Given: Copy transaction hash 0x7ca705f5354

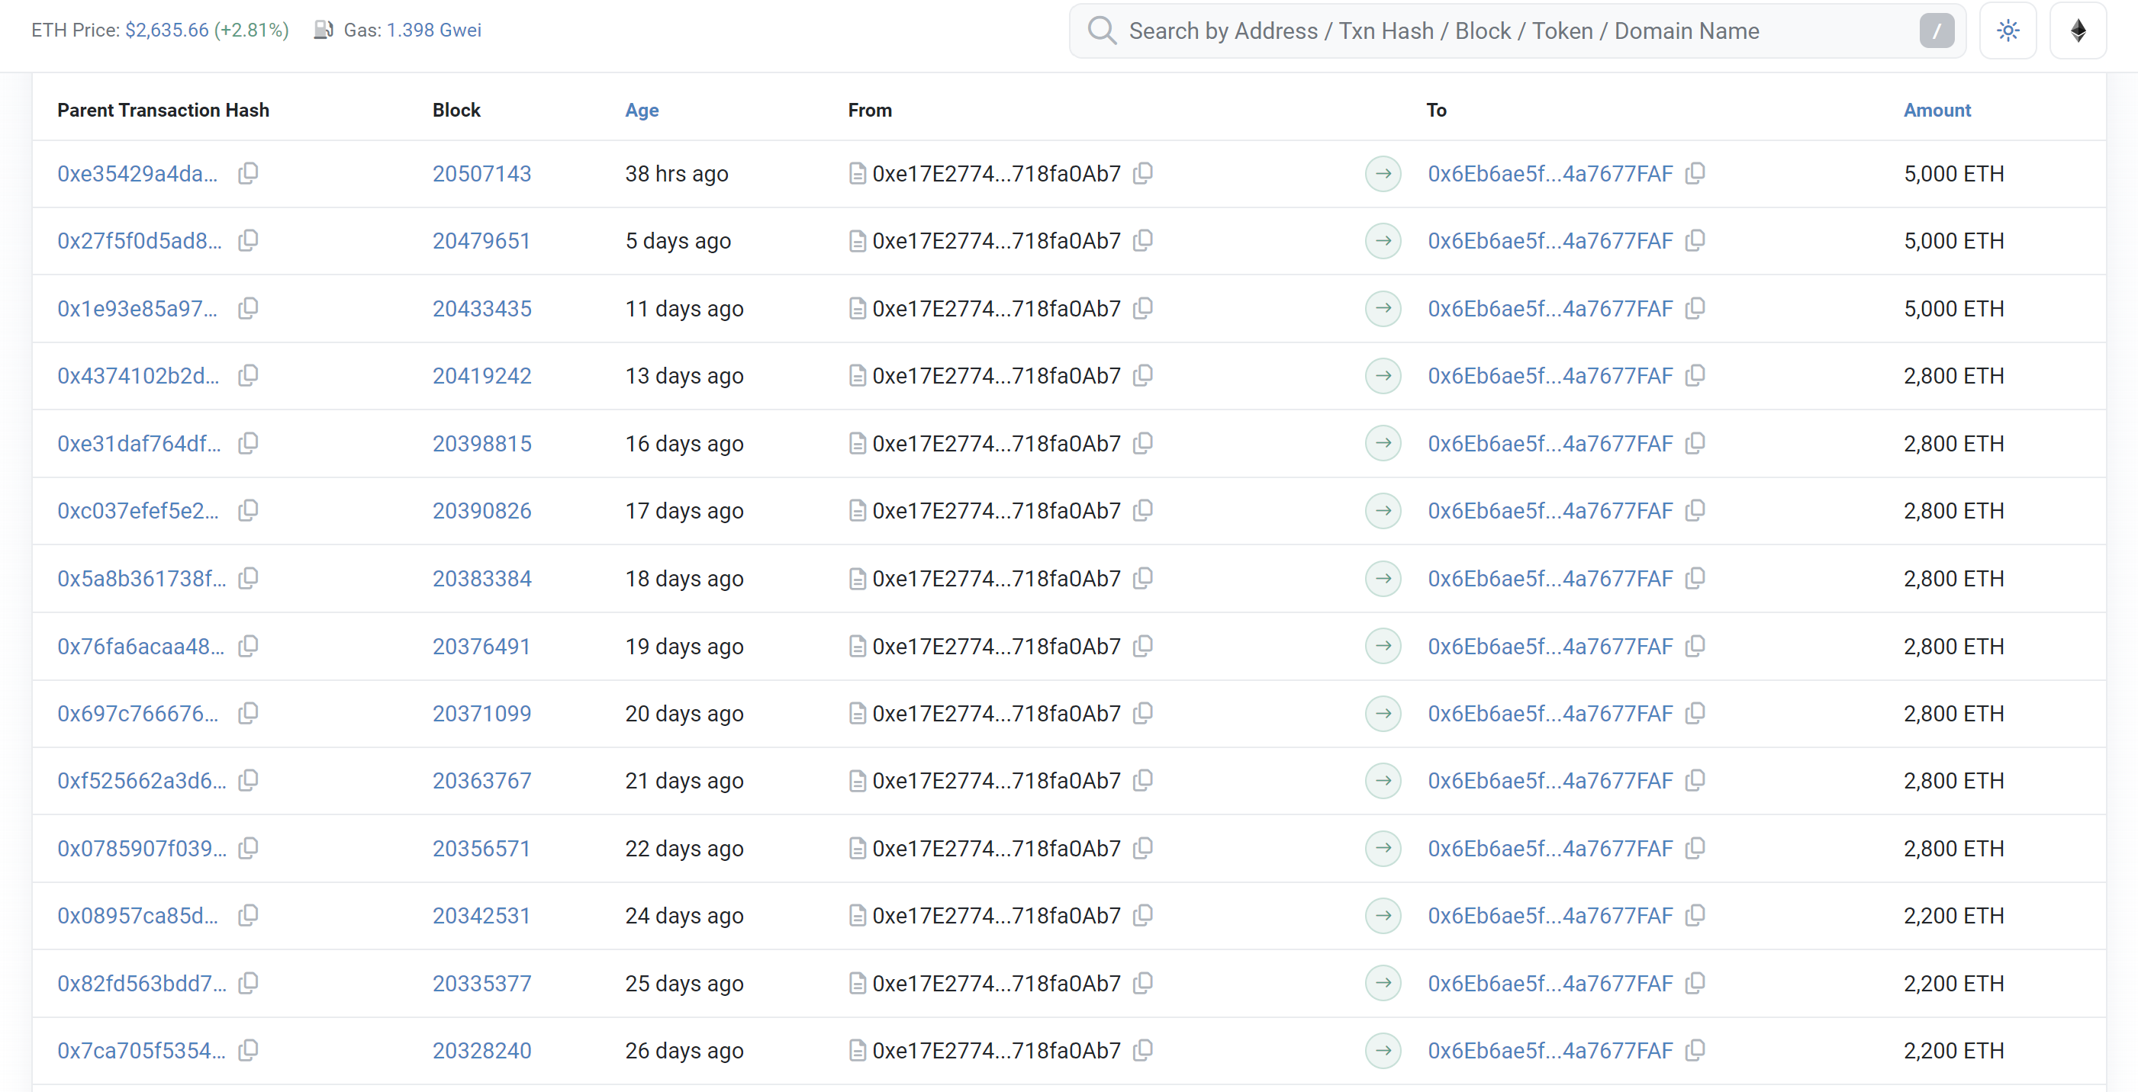Looking at the screenshot, I should tap(248, 1051).
